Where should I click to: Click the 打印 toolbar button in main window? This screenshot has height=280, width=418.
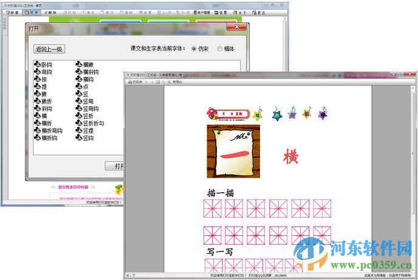[70, 13]
